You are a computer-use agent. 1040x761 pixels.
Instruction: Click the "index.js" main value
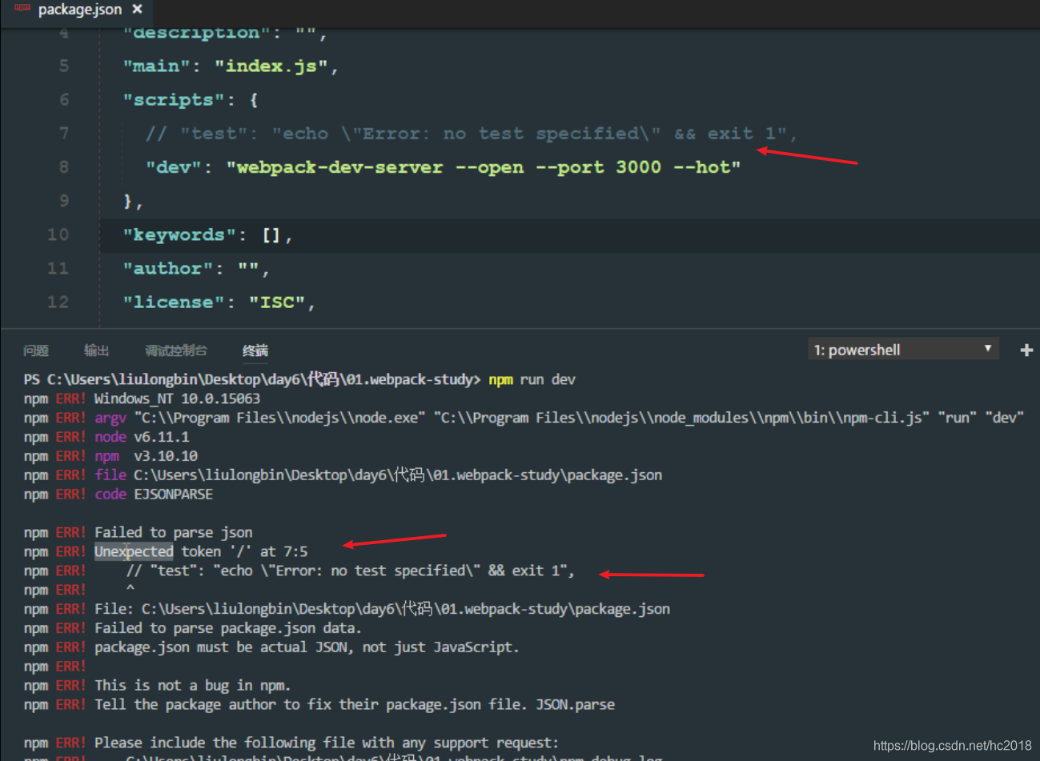point(271,66)
